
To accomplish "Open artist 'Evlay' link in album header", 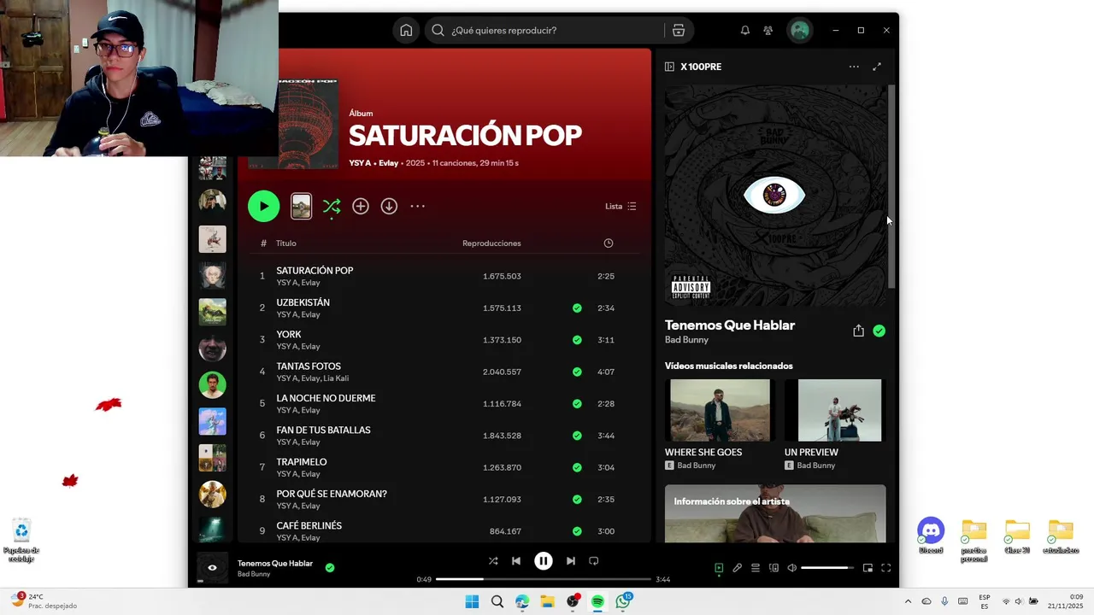I will click(389, 163).
